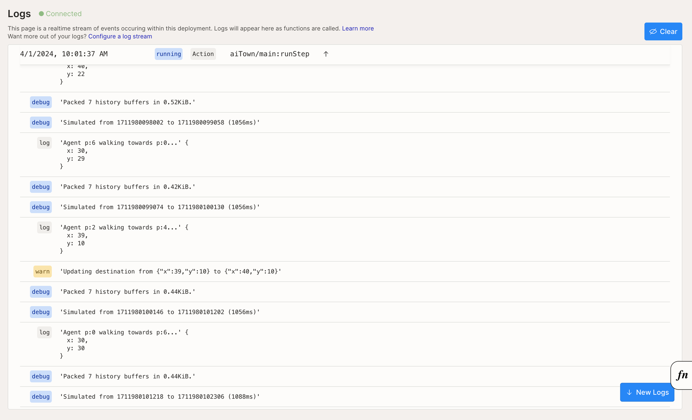Open the fn function runner tab
Viewport: 692px width, 420px height.
(682, 375)
